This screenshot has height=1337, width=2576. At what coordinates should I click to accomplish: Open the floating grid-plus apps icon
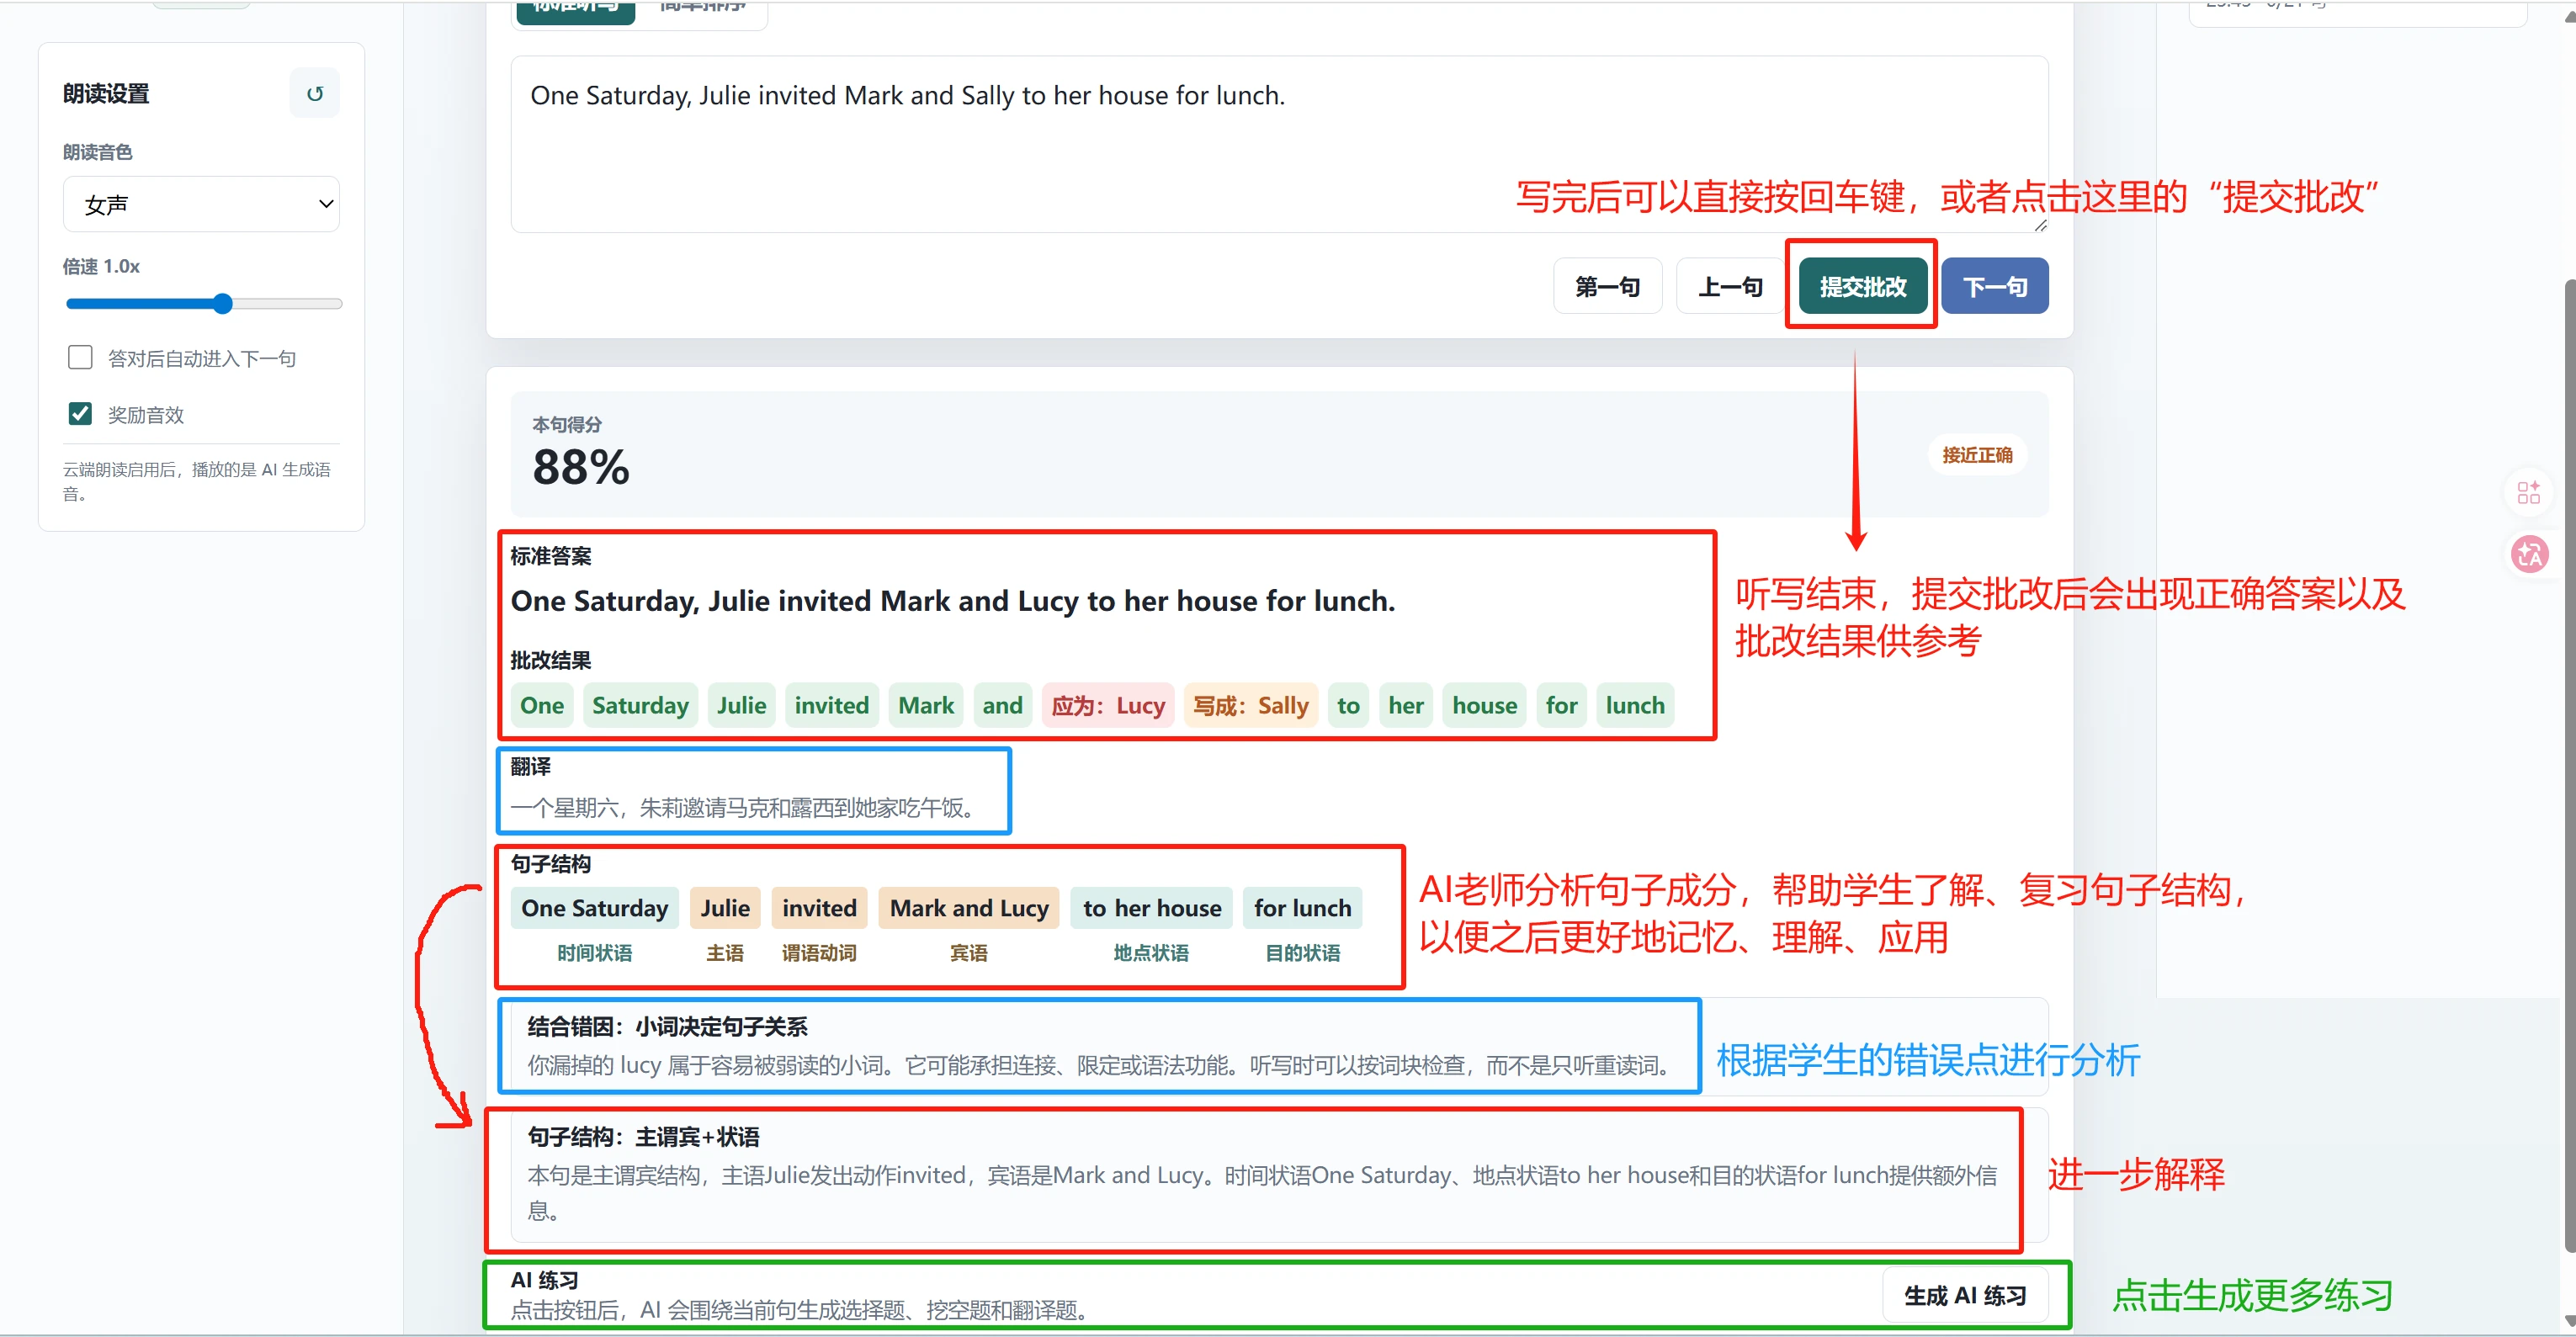pos(2529,492)
